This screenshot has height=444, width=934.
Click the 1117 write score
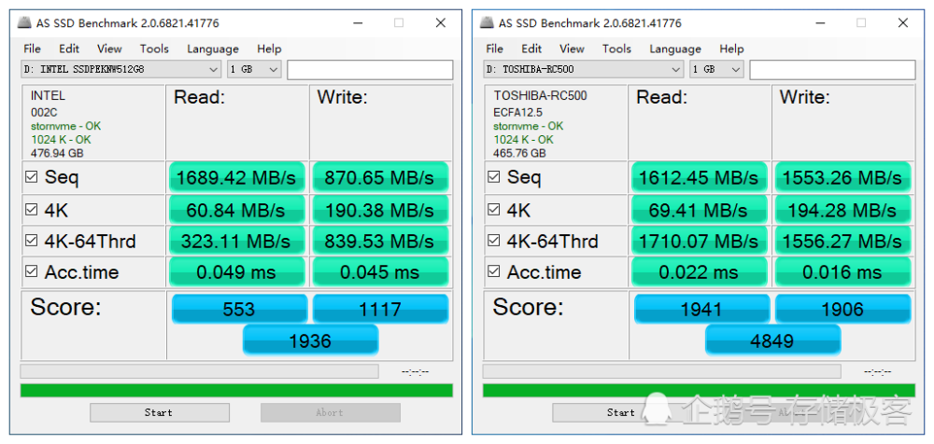[381, 309]
